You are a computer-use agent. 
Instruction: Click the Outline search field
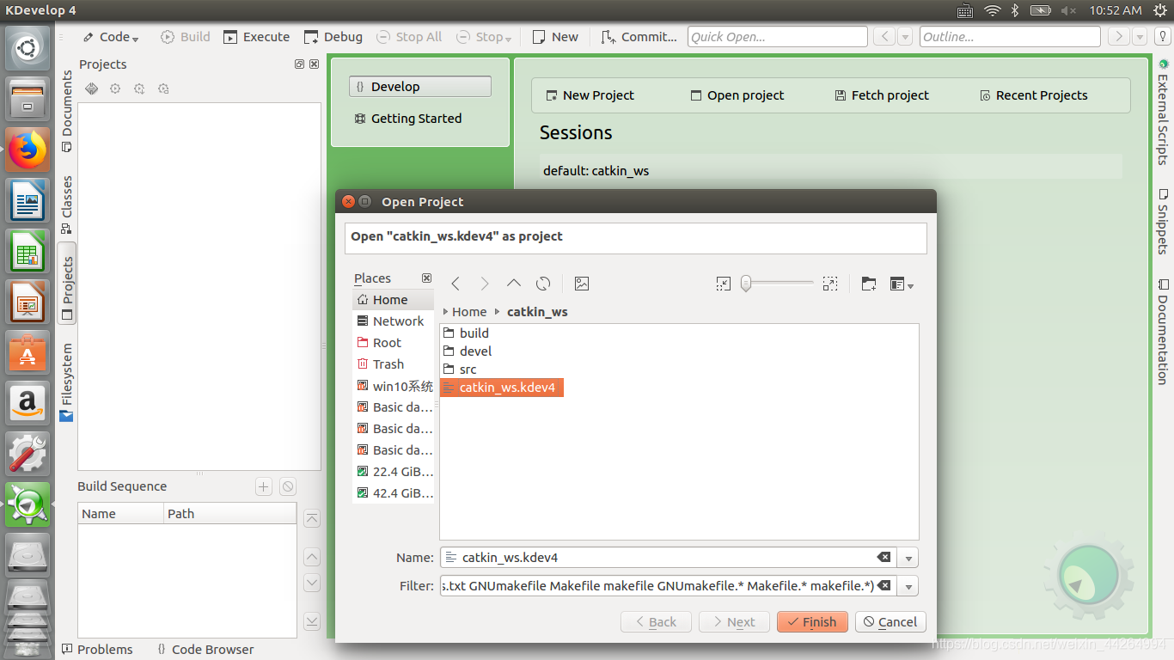(x=1010, y=37)
